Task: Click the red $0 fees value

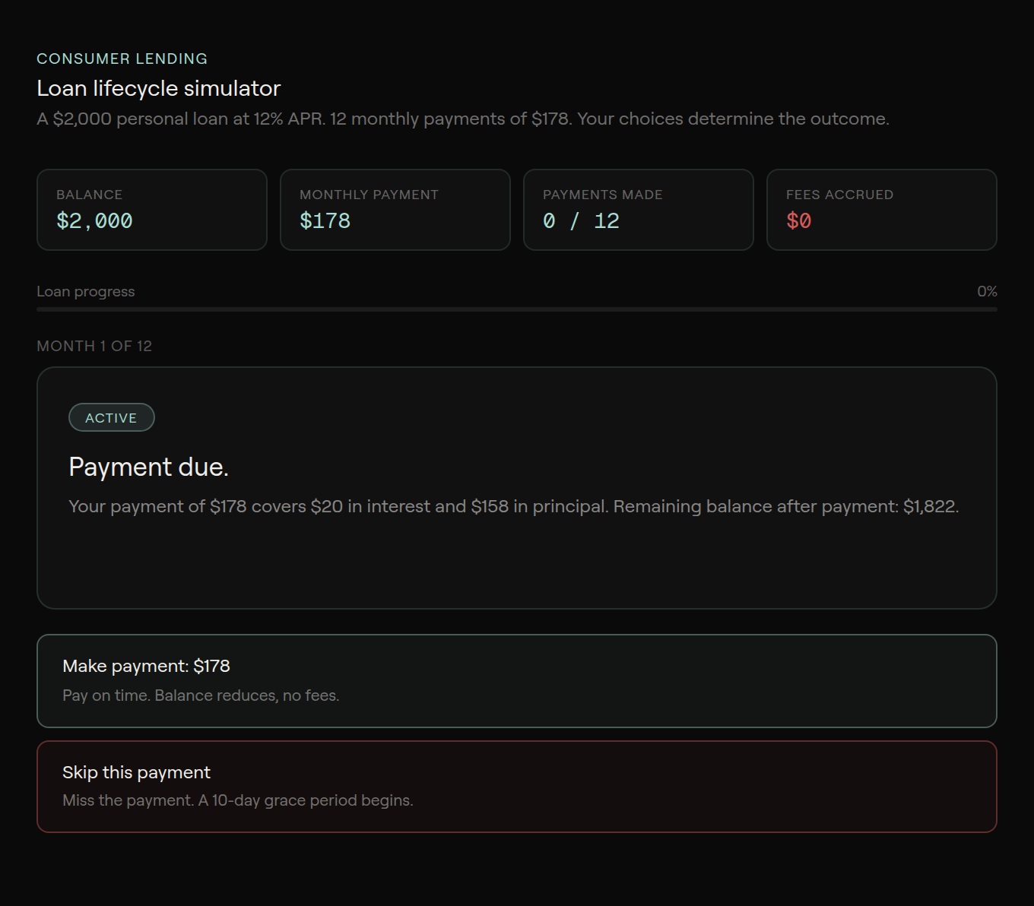Action: (x=798, y=221)
